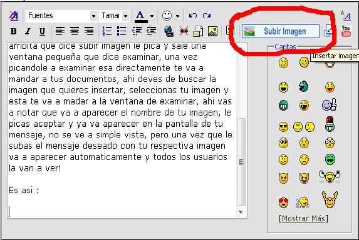Insert the green Pac-Man style smiley
The image size is (359, 240).
pyautogui.click(x=304, y=86)
